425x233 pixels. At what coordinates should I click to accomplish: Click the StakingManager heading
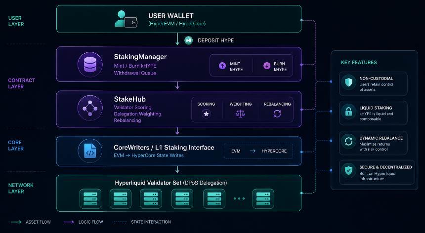(x=140, y=57)
